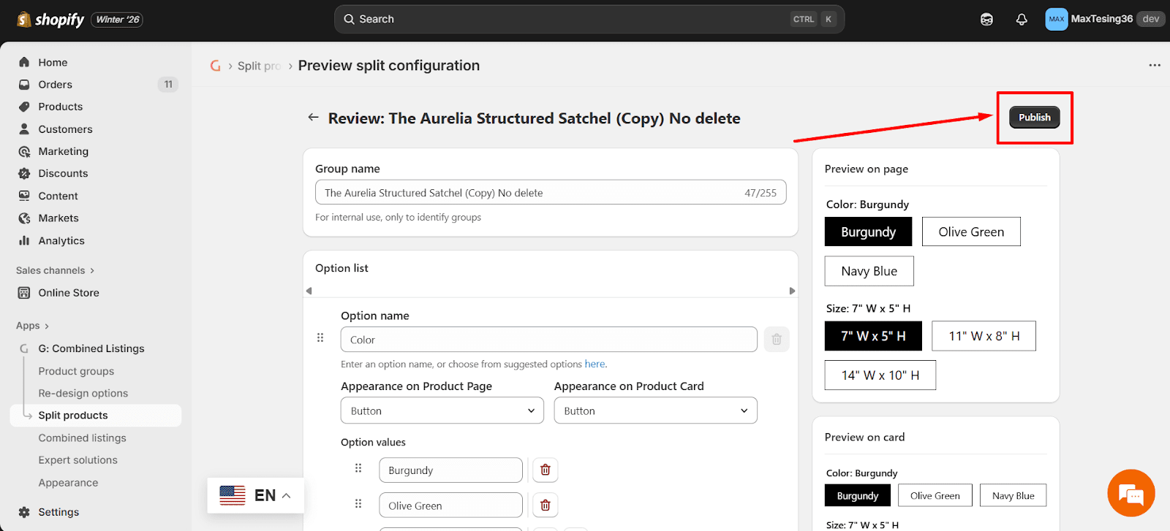Image resolution: width=1170 pixels, height=531 pixels.
Task: Click the MaxTesing36 account name
Action: point(1101,19)
